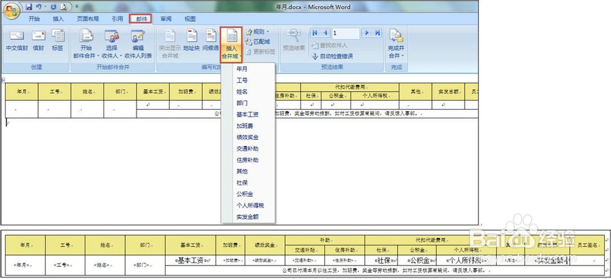The height and width of the screenshot is (279, 611).
Task: Insert a 问候语 greeting line
Action: click(210, 40)
